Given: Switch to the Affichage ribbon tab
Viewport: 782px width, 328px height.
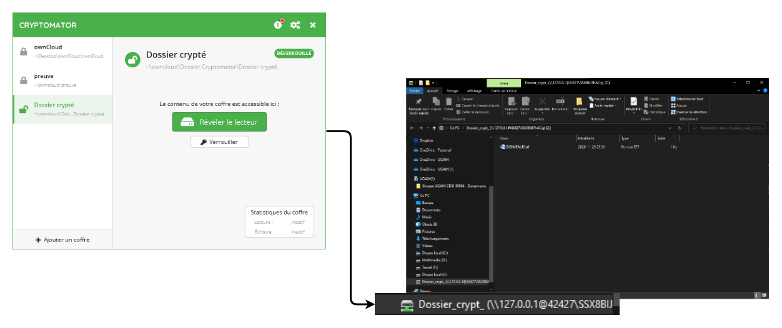Looking at the screenshot, I should [475, 91].
